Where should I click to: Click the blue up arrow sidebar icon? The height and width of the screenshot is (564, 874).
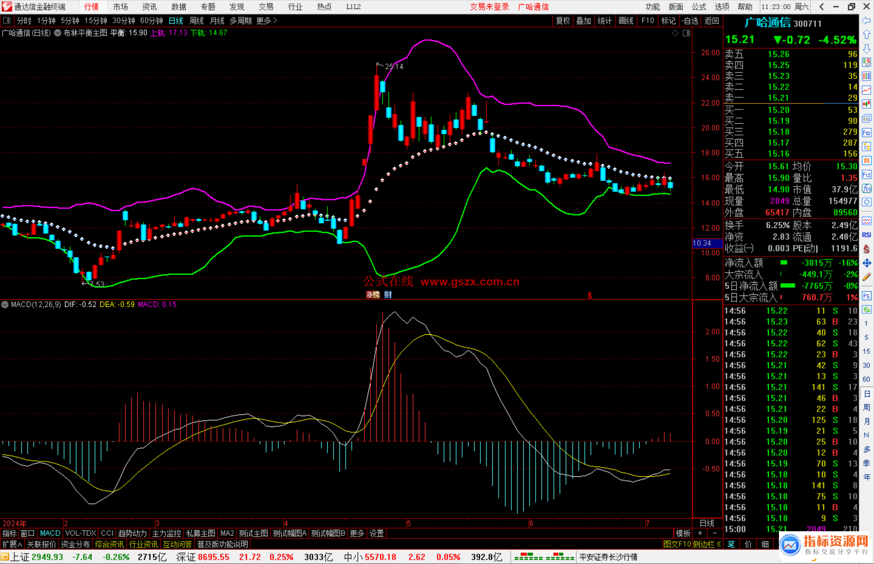(x=866, y=35)
